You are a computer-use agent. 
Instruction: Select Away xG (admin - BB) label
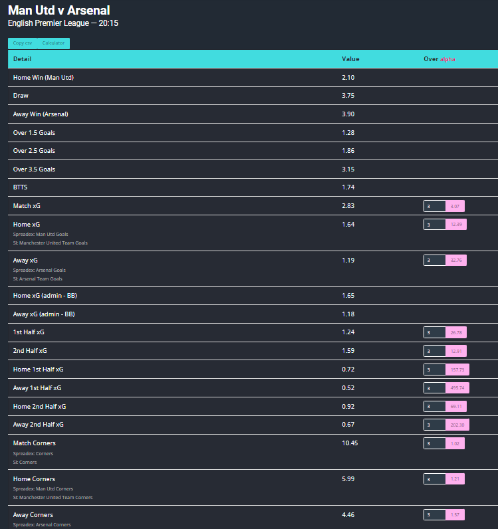[44, 314]
